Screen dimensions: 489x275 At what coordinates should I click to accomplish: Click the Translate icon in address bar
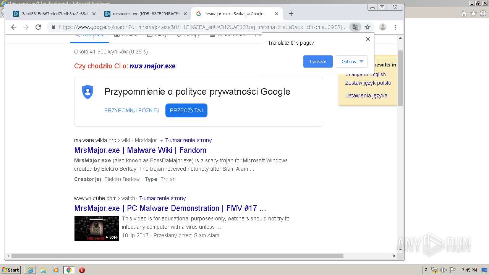click(x=355, y=27)
